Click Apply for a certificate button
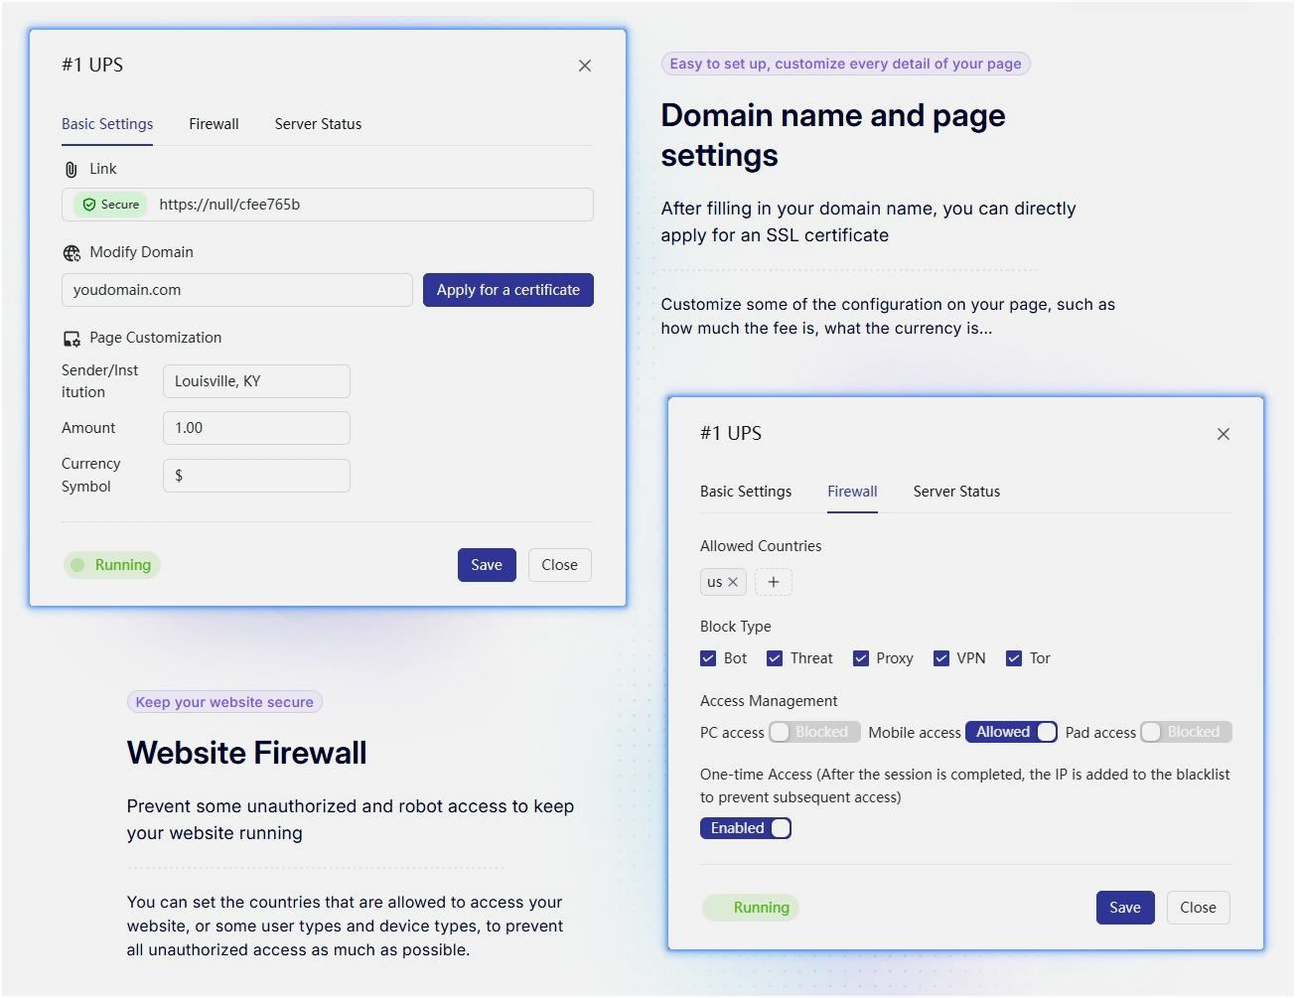1296x998 pixels. [x=508, y=290]
